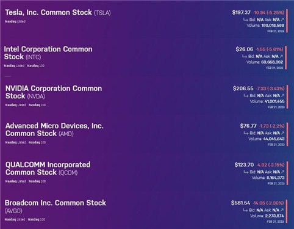Image resolution: width=294 pixels, height=229 pixels.
Task: Open NVIDIA bid/ask arrow icon
Action: [x=282, y=96]
